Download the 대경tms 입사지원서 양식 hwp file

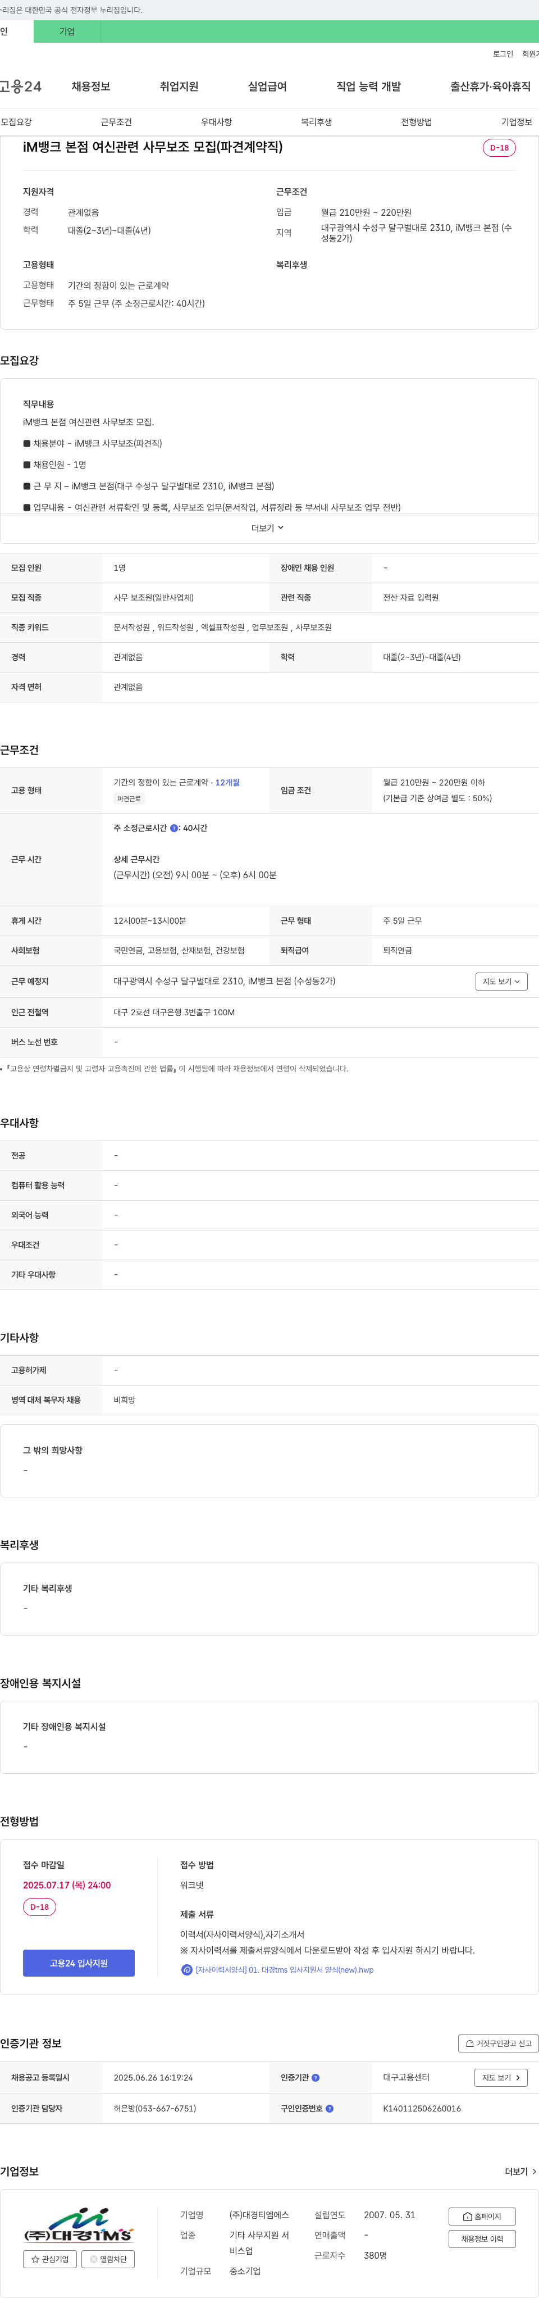pyautogui.click(x=284, y=1970)
